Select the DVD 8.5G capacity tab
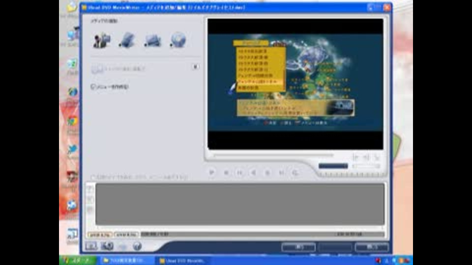This screenshot has height=265, width=472. tap(126, 235)
